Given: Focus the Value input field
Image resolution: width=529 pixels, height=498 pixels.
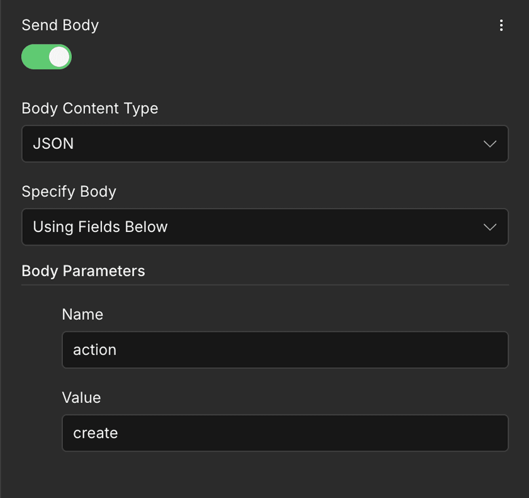Looking at the screenshot, I should coord(285,433).
